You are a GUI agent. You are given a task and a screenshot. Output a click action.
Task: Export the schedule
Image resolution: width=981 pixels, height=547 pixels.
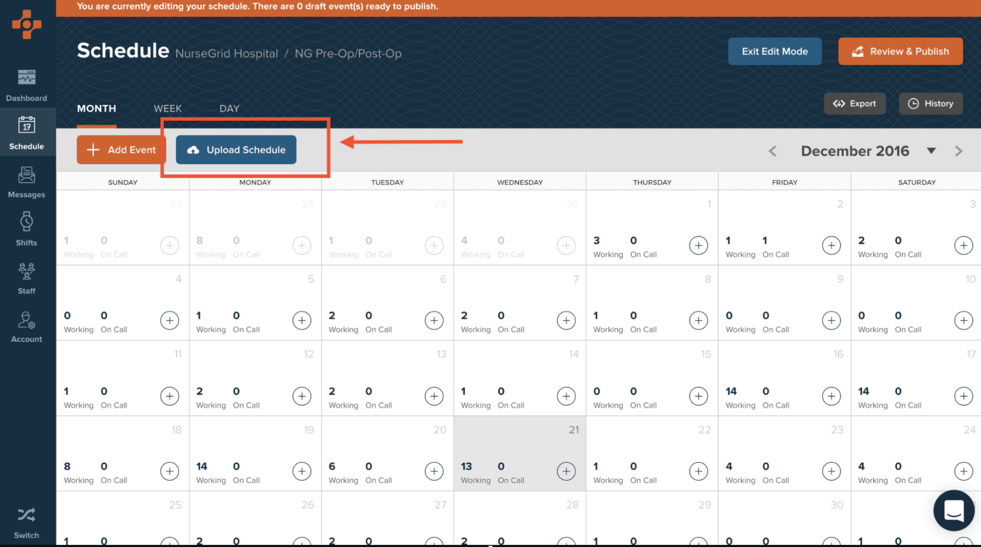tap(854, 104)
